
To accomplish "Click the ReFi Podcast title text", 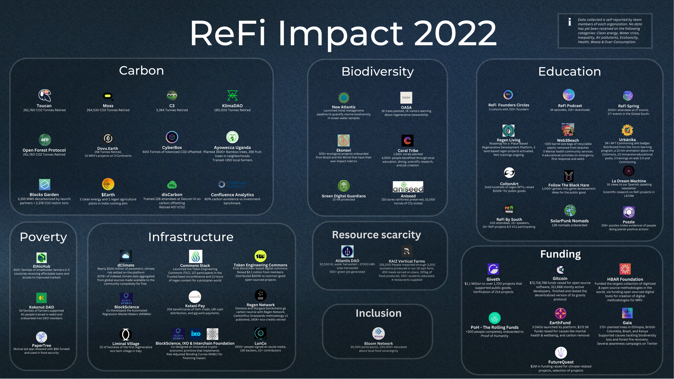I will tap(570, 105).
